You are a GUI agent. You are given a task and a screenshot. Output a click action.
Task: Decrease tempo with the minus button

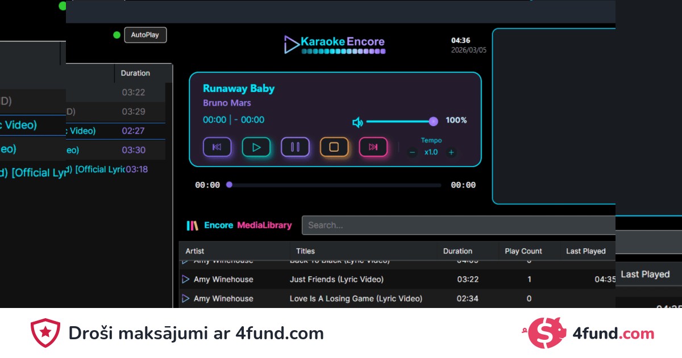pos(413,152)
